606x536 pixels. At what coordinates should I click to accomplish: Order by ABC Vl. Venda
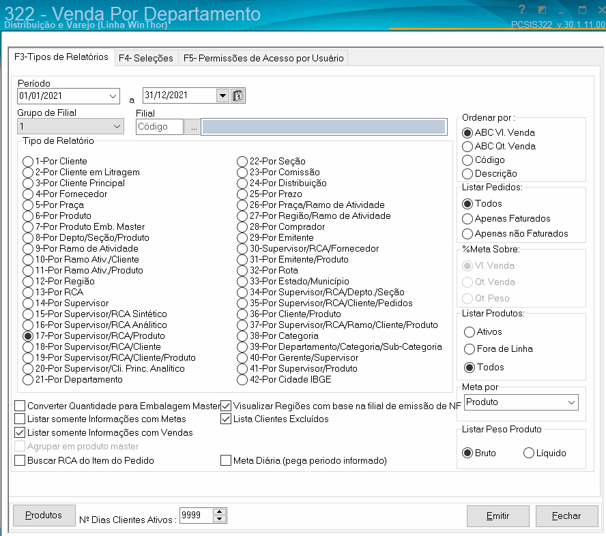click(x=499, y=133)
